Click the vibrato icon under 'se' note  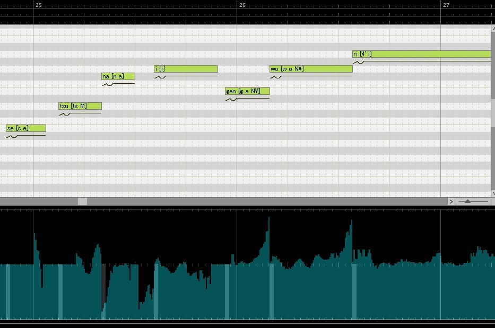tap(12, 137)
